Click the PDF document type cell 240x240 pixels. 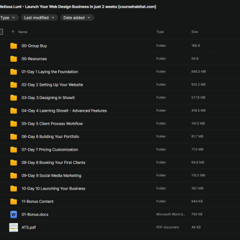pos(167,227)
